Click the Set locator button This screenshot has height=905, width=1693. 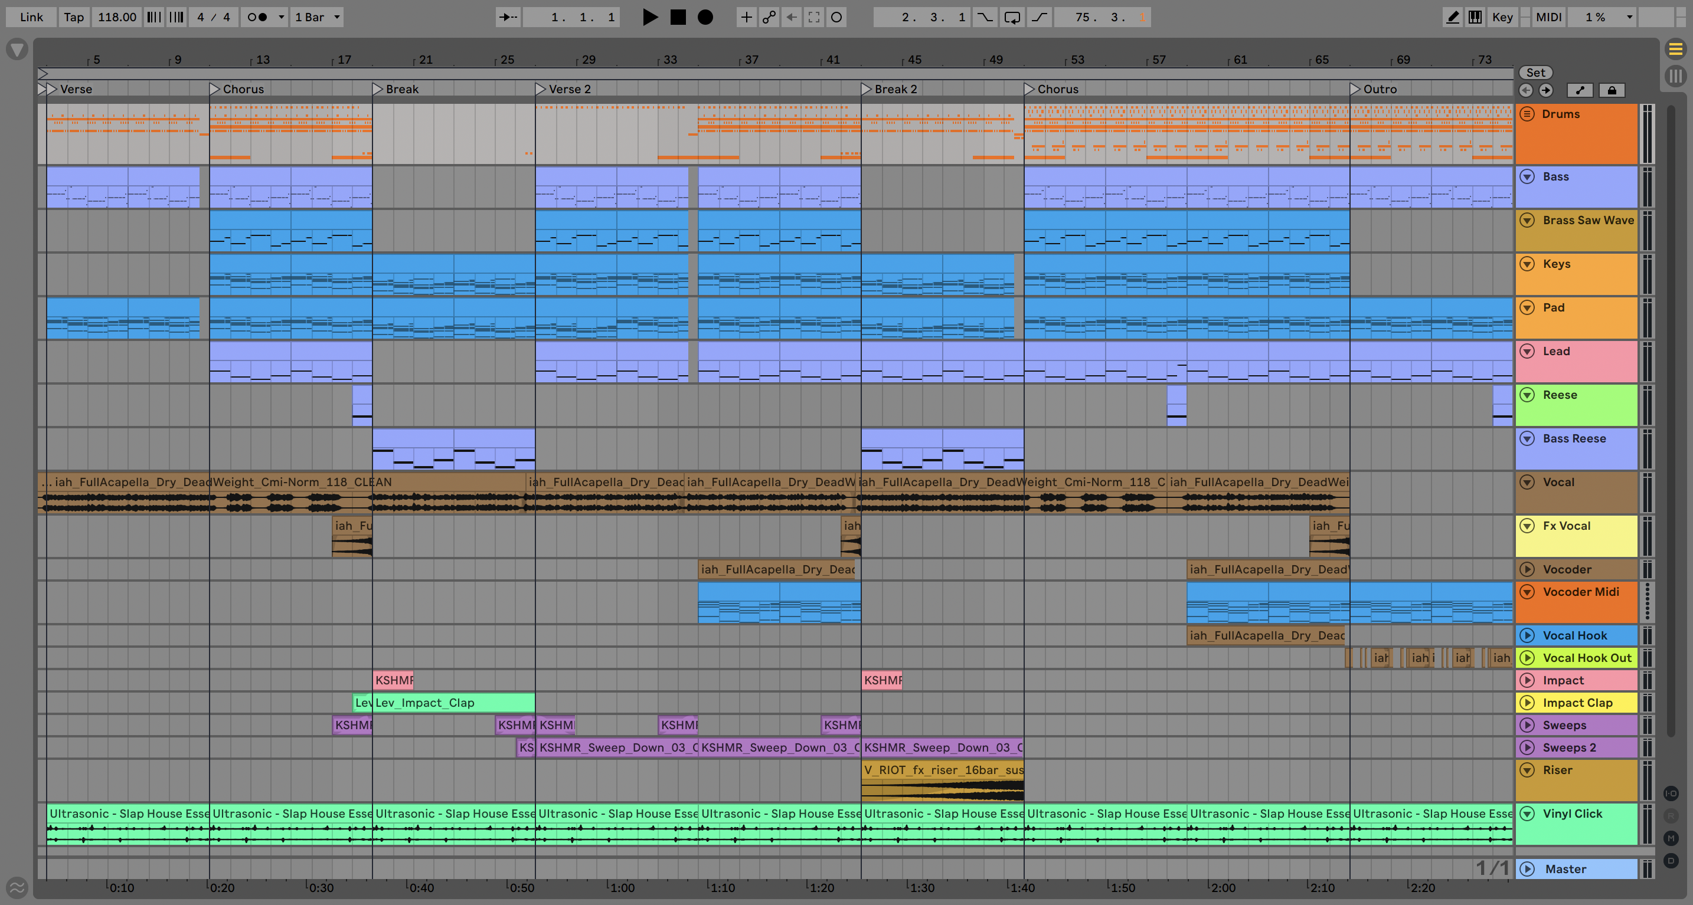1535,72
